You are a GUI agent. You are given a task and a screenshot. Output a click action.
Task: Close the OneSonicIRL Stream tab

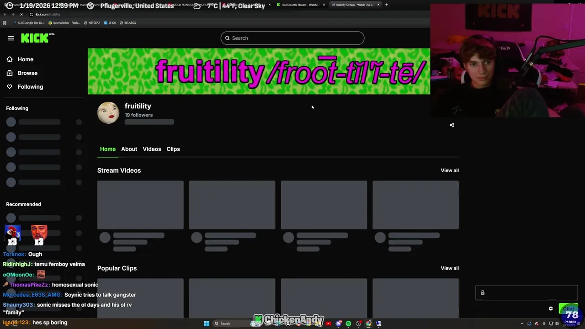click(324, 5)
